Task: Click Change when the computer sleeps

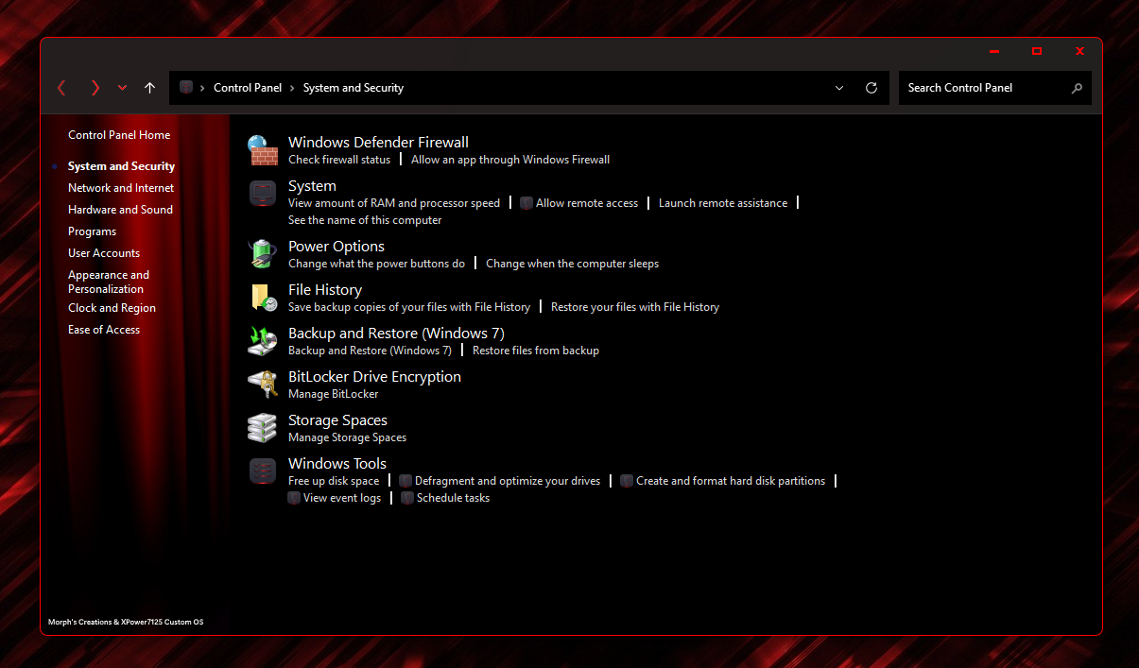Action: point(572,264)
